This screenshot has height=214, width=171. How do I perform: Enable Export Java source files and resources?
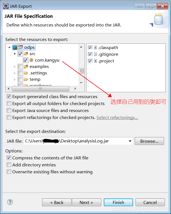9,110
